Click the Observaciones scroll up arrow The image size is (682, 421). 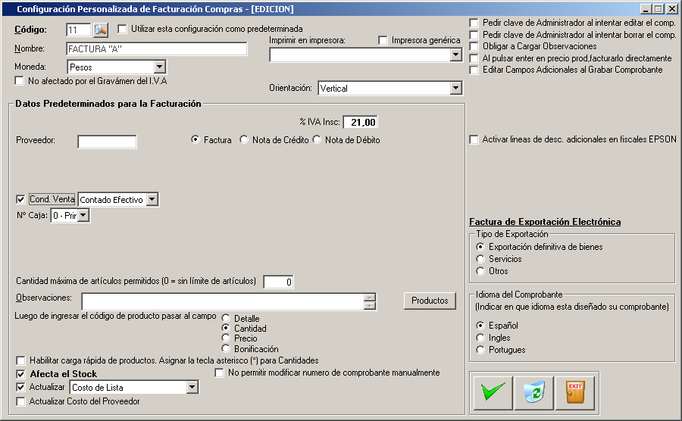pos(370,298)
